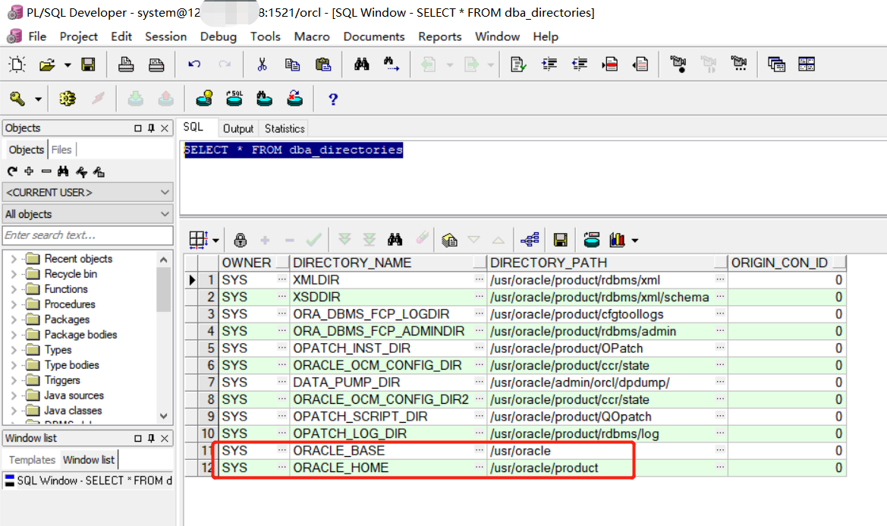Click the Edit data lock icon in grid toolbar
The height and width of the screenshot is (526, 887).
tap(241, 240)
